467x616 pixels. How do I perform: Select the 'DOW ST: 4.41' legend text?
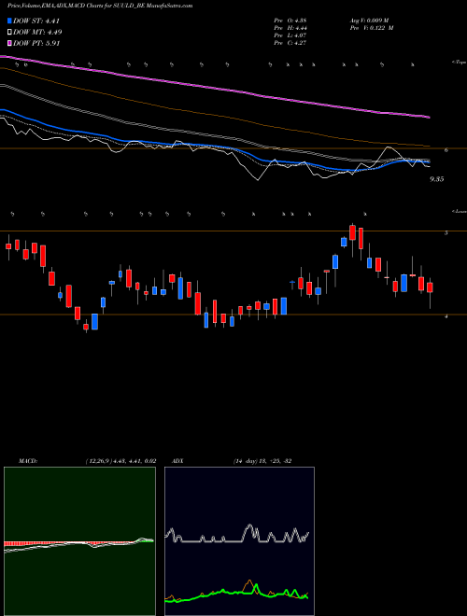tap(36, 21)
